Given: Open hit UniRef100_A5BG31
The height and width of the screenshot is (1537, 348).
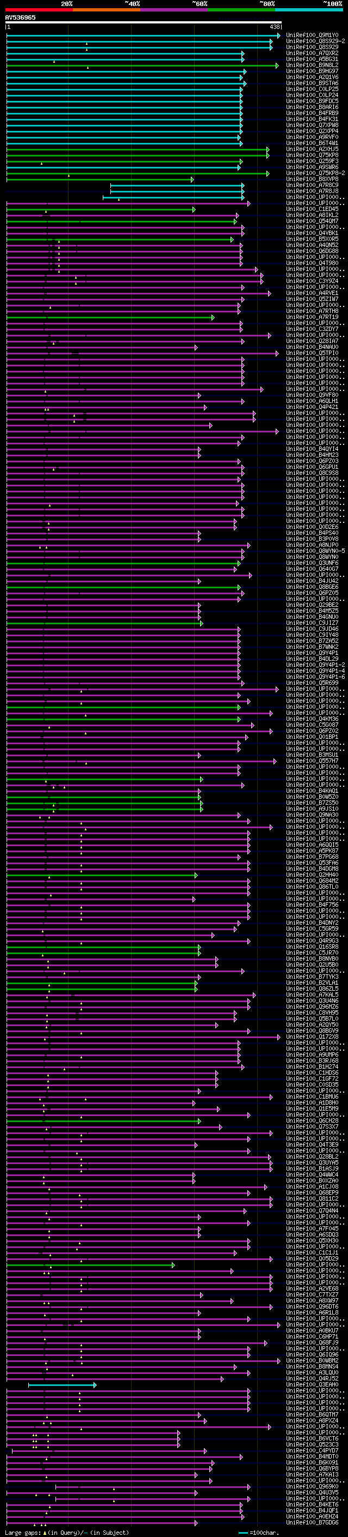Looking at the screenshot, I should click(312, 59).
